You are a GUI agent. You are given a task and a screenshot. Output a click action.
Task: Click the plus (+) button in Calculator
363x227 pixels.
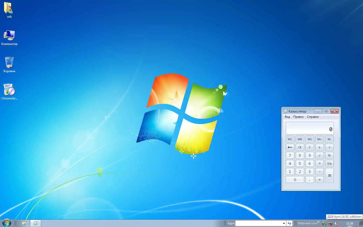pyautogui.click(x=319, y=180)
